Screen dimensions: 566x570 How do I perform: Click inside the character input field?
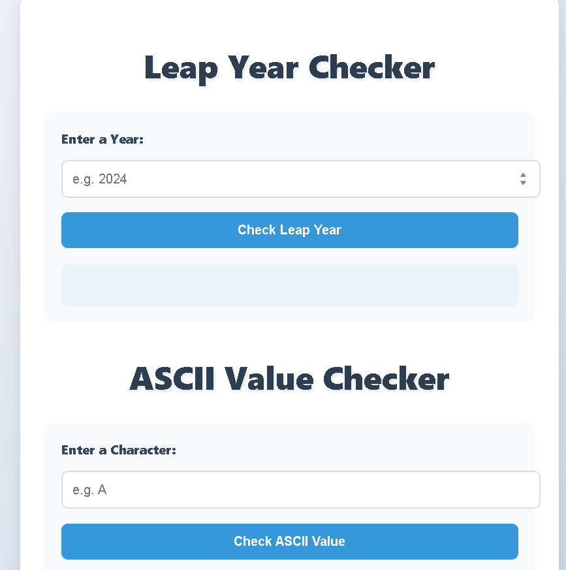[x=281, y=490]
